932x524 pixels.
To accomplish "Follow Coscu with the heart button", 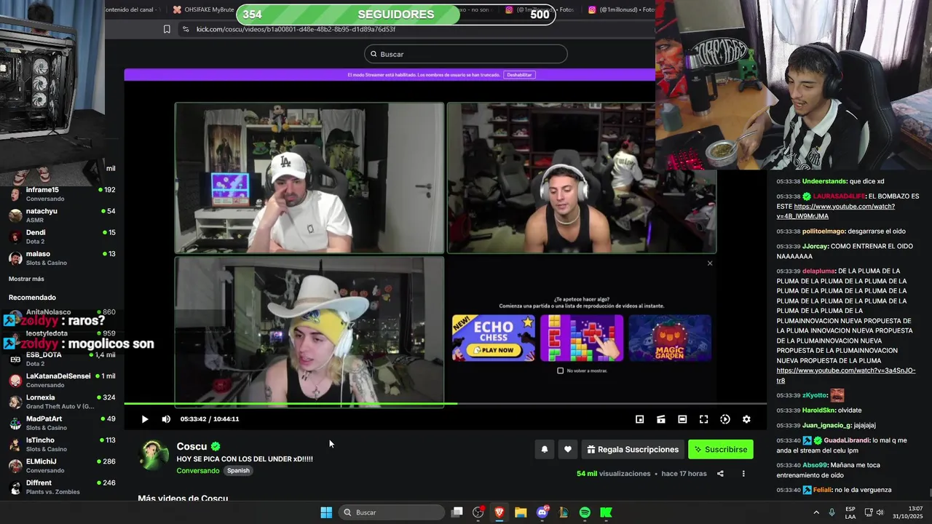I will 568,450.
